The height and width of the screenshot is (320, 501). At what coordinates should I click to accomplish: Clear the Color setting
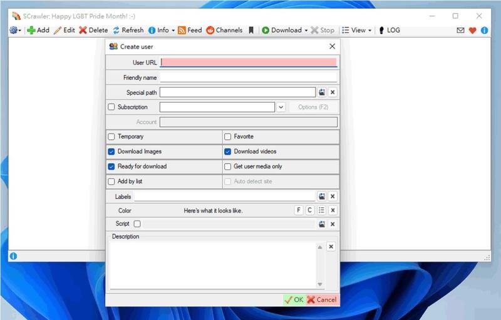pyautogui.click(x=333, y=210)
